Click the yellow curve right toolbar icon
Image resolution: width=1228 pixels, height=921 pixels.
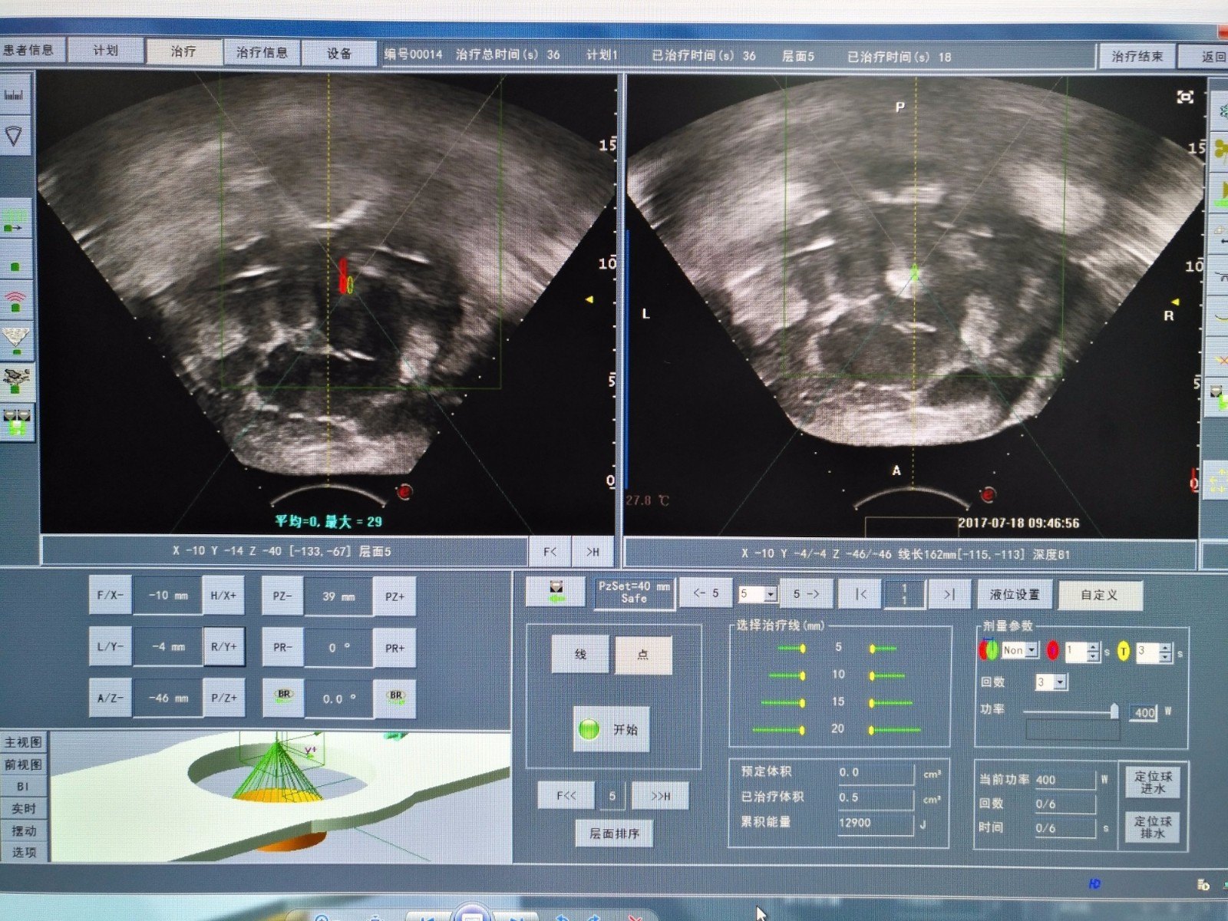(1220, 317)
